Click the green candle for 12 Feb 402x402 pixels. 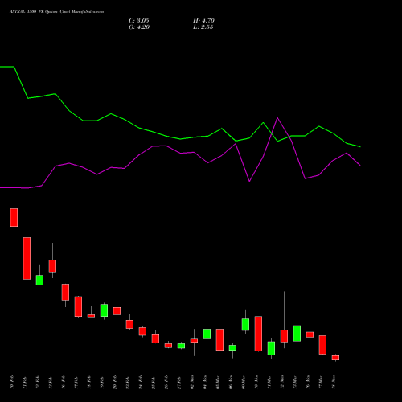(39, 280)
